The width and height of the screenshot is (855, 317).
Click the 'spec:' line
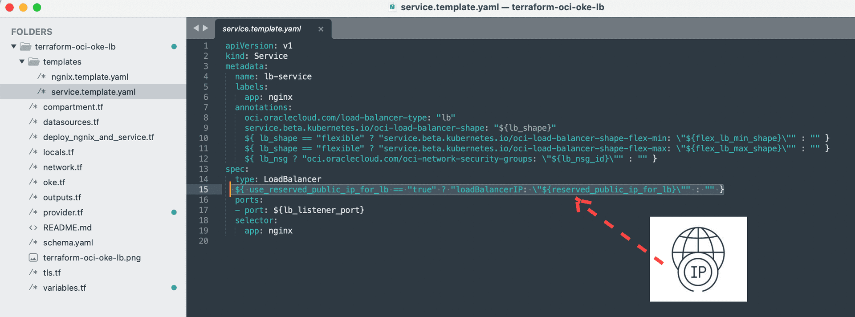click(x=237, y=169)
